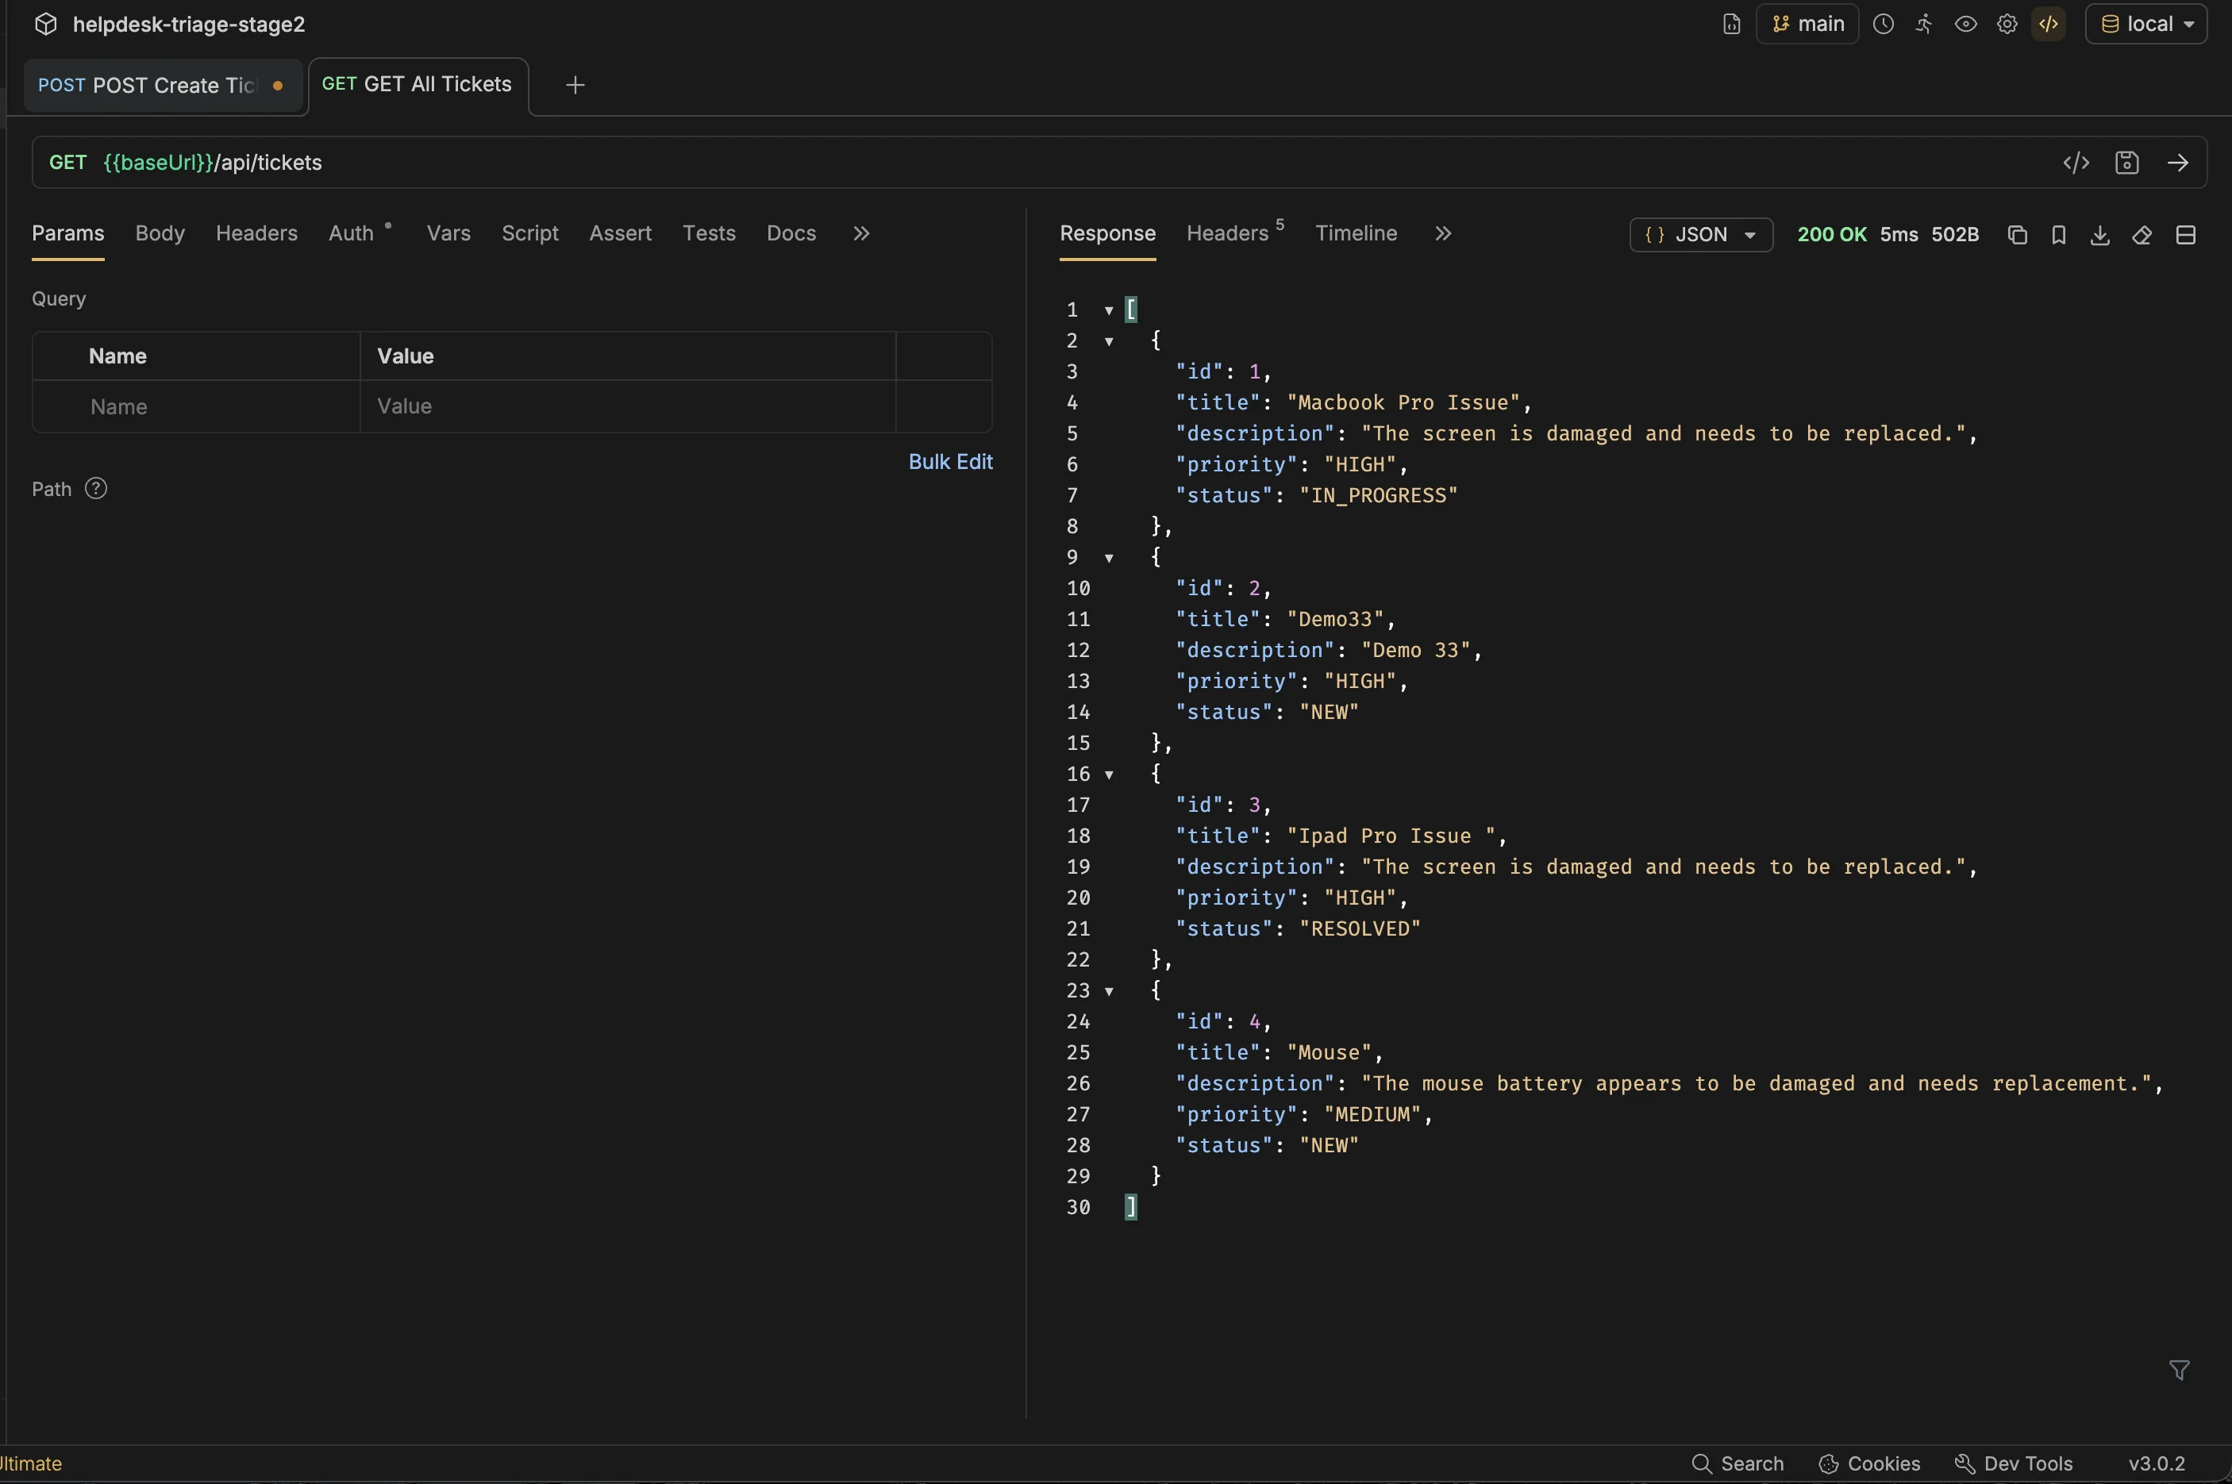Click the "RESOLVED" status value
The width and height of the screenshot is (2232, 1484).
point(1359,929)
